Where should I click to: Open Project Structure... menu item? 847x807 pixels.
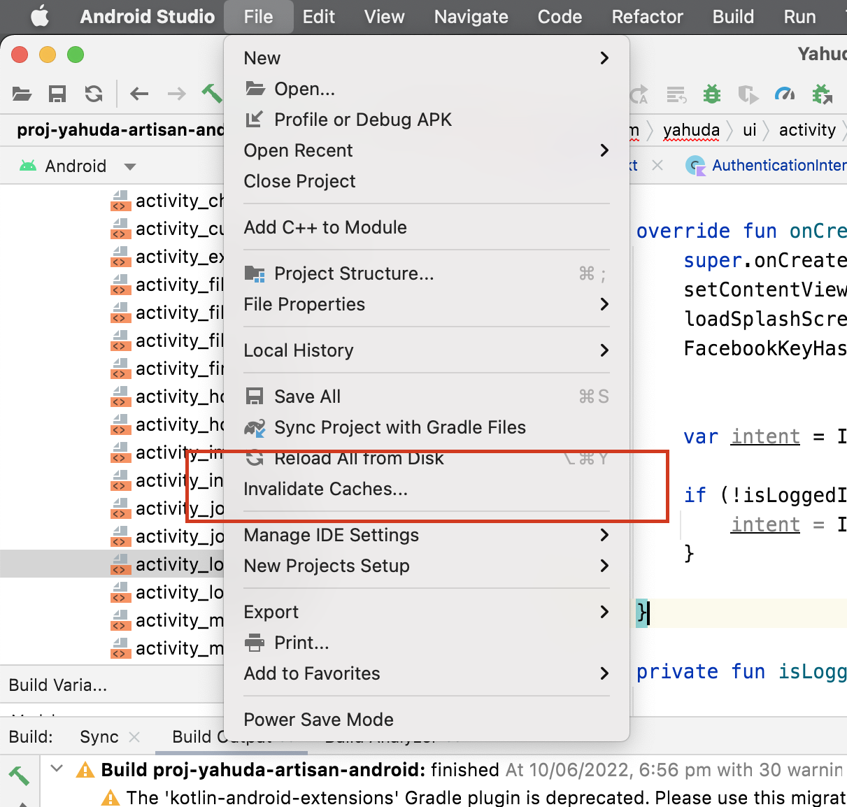[427, 273]
